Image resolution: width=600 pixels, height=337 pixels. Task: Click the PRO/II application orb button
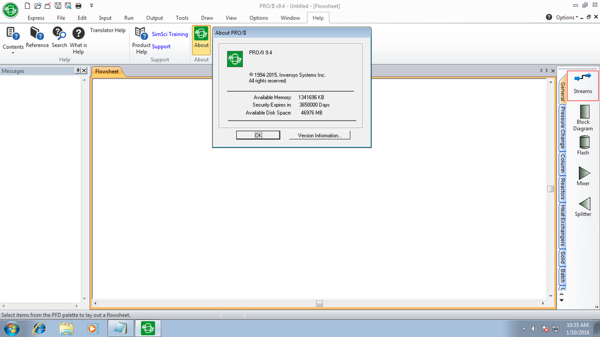(x=11, y=10)
